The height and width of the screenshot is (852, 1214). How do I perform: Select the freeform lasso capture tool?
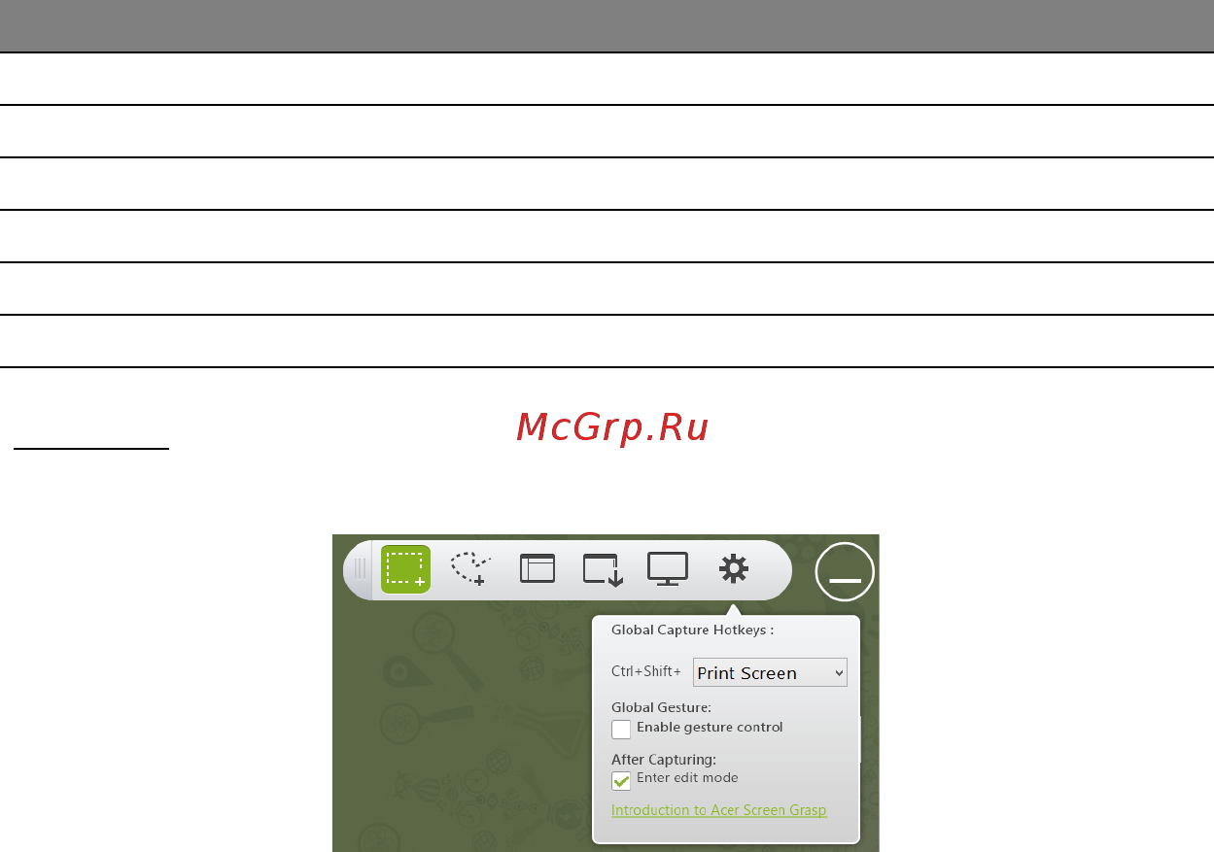(471, 568)
